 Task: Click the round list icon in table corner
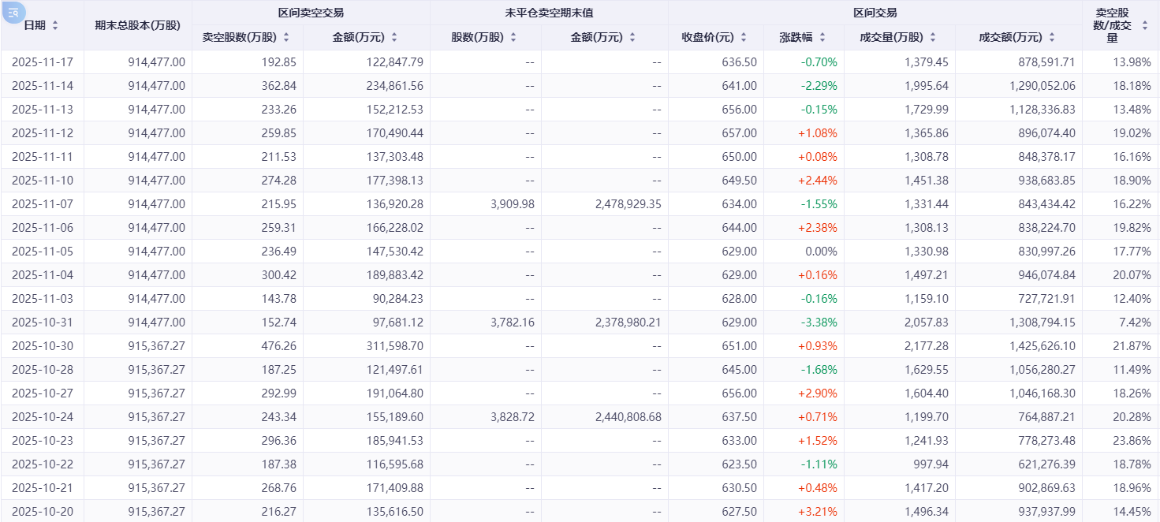[14, 13]
